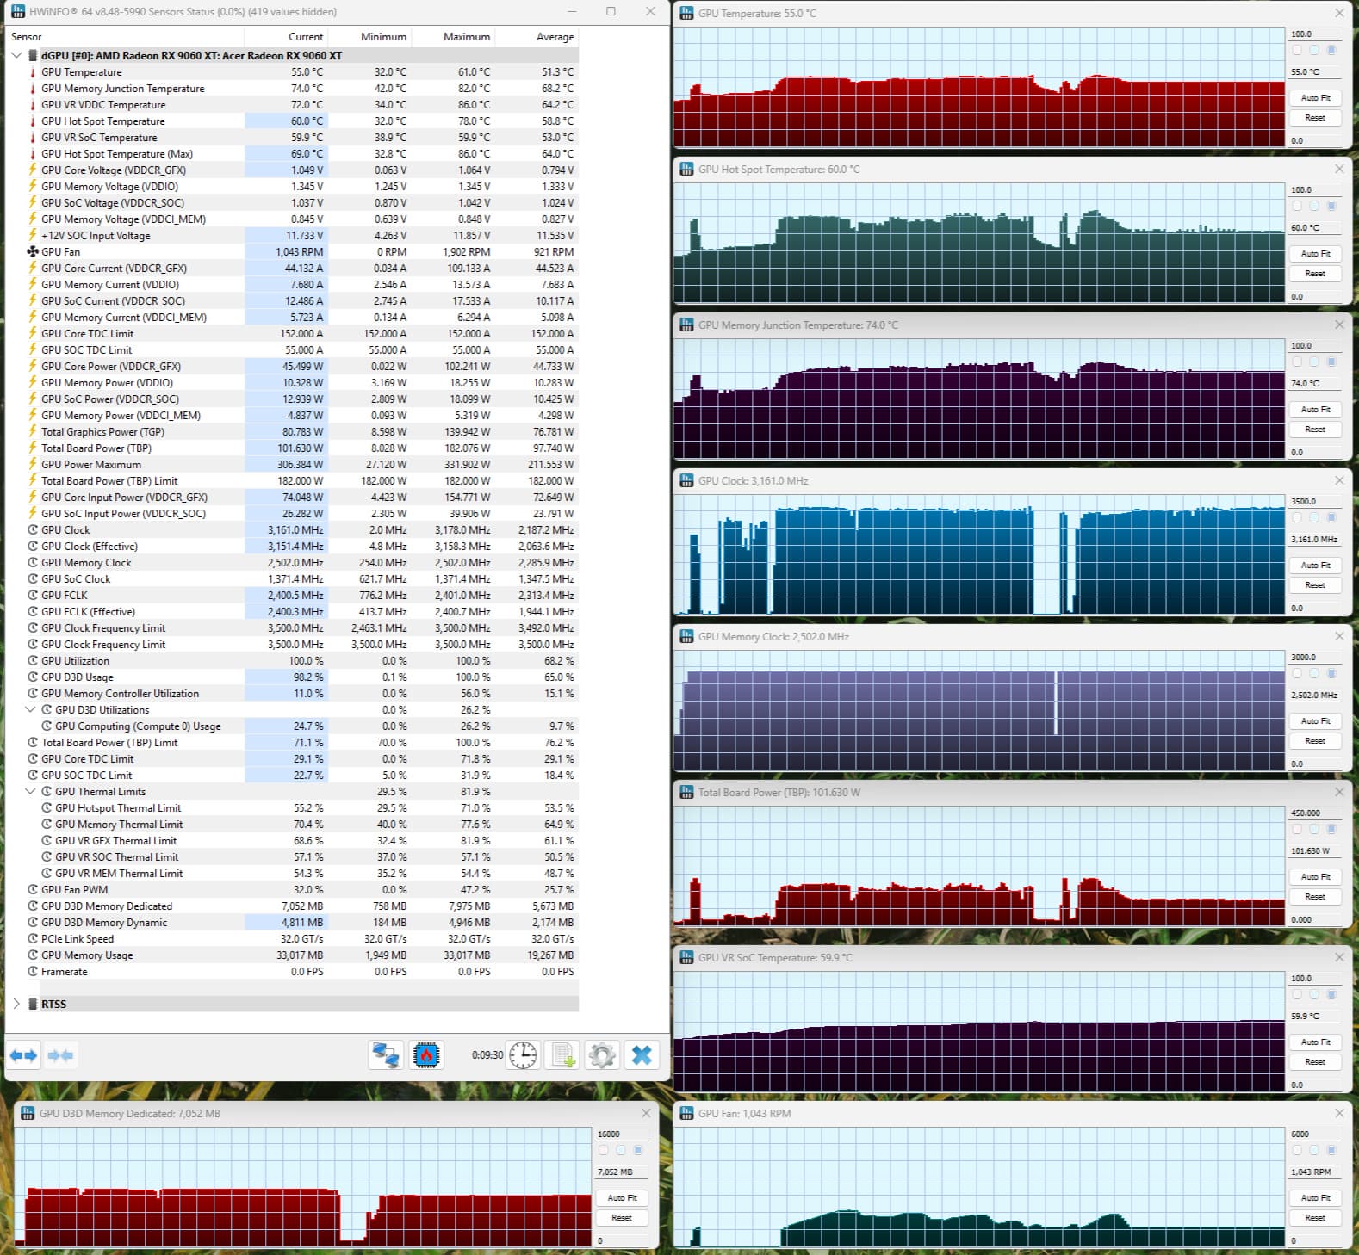Click the GPU chip icon beside dGPU heading
The image size is (1359, 1255).
click(x=33, y=56)
